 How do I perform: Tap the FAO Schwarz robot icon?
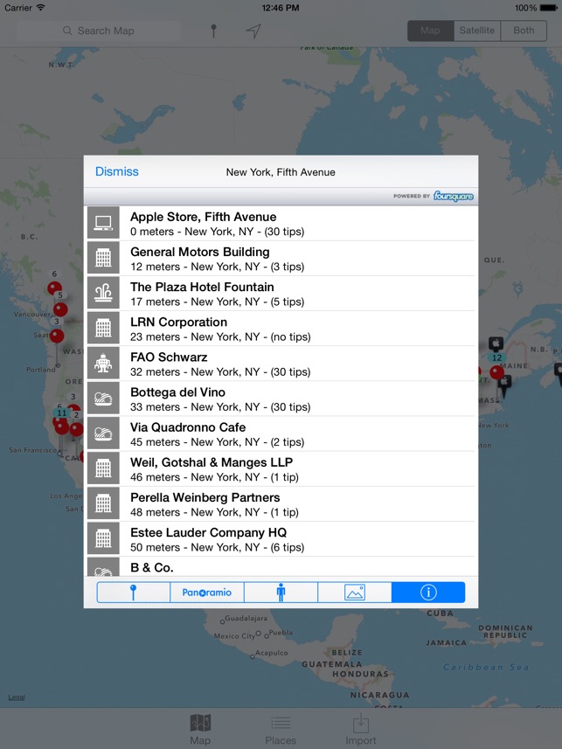(x=103, y=363)
